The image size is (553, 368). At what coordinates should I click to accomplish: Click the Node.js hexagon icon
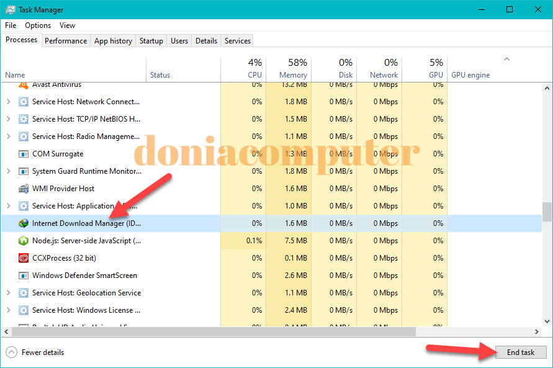coord(24,241)
